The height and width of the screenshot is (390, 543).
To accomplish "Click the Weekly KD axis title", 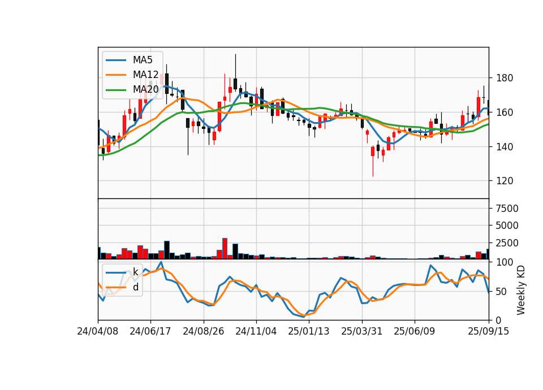I will [x=520, y=291].
